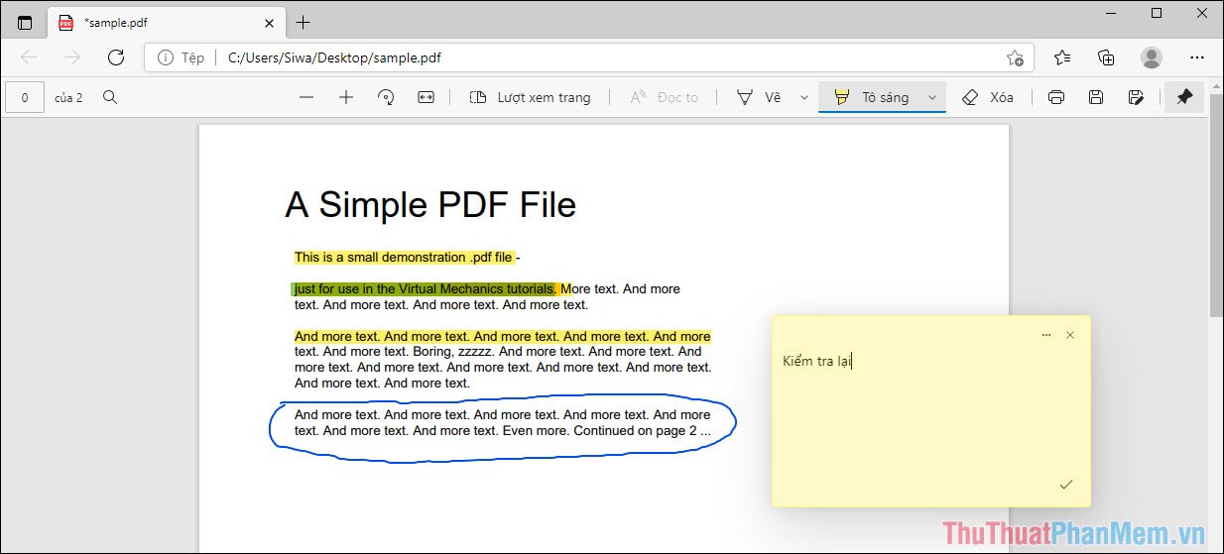Open browser Settings and more menu
This screenshot has width=1224, height=554.
click(1196, 57)
